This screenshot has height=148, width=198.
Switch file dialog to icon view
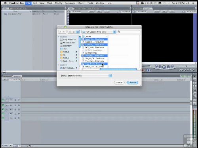click(70, 32)
